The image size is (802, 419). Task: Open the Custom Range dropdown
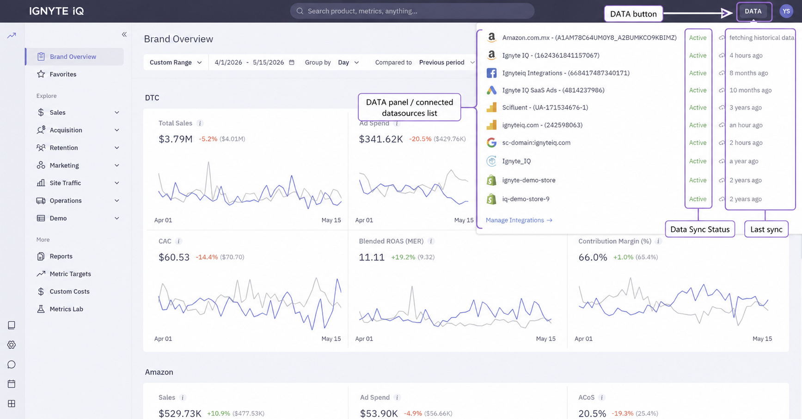(x=176, y=62)
